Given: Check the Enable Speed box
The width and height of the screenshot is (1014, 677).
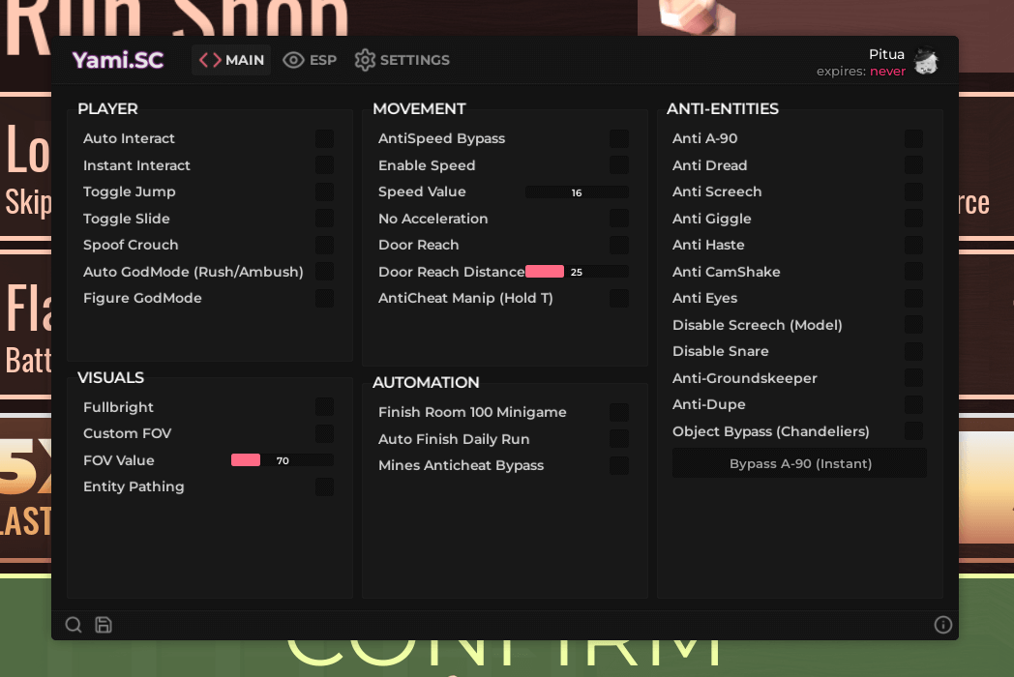Looking at the screenshot, I should point(619,164).
